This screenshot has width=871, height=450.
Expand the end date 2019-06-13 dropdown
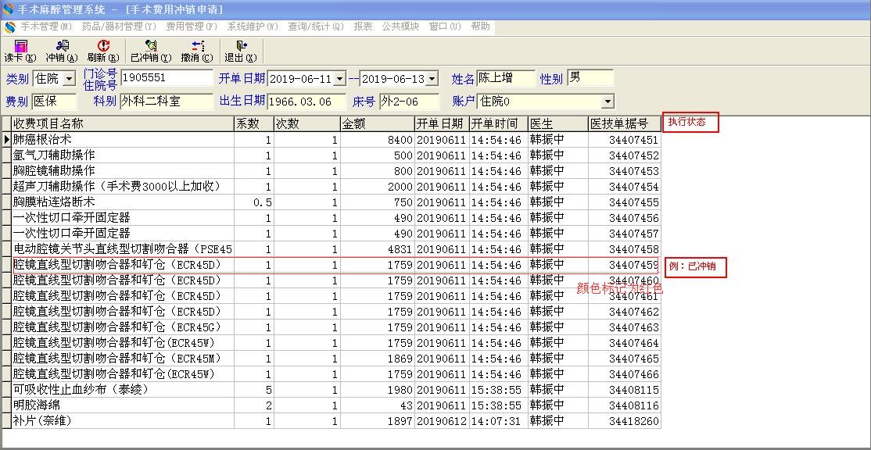pos(432,79)
